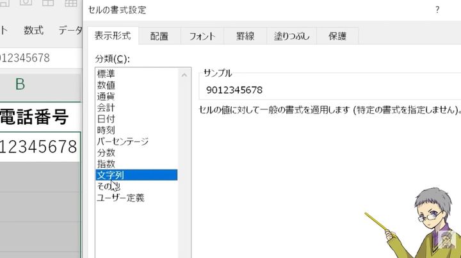Click the category list scroll-up arrow
The width and height of the screenshot is (461, 258).
click(x=184, y=76)
